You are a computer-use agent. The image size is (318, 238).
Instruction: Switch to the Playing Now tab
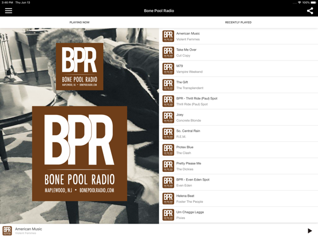(79, 22)
